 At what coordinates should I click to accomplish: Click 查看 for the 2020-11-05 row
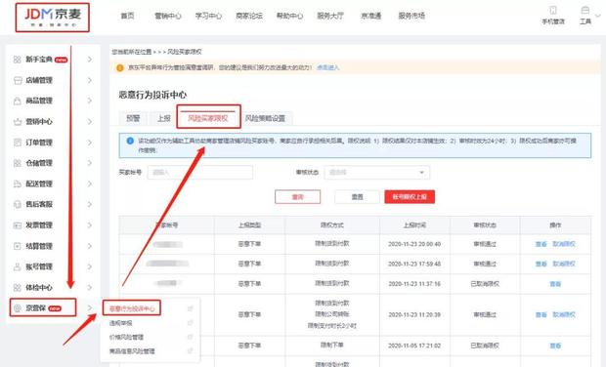click(555, 346)
